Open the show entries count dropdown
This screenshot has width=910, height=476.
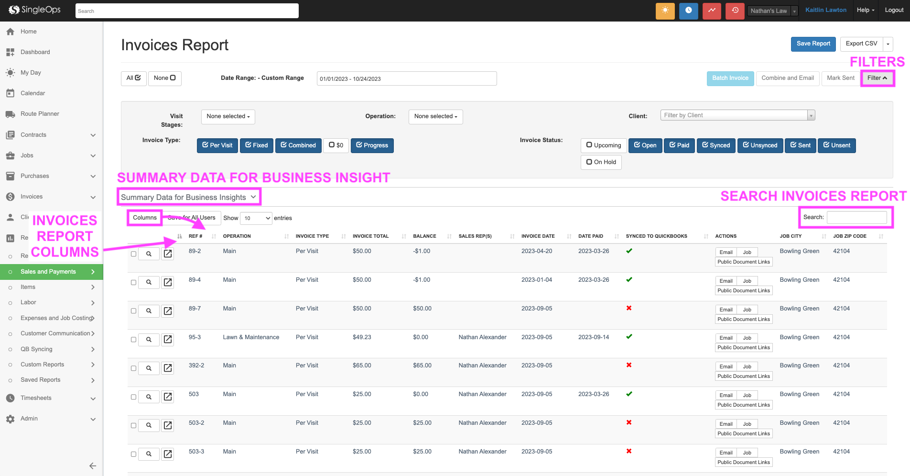coord(256,218)
